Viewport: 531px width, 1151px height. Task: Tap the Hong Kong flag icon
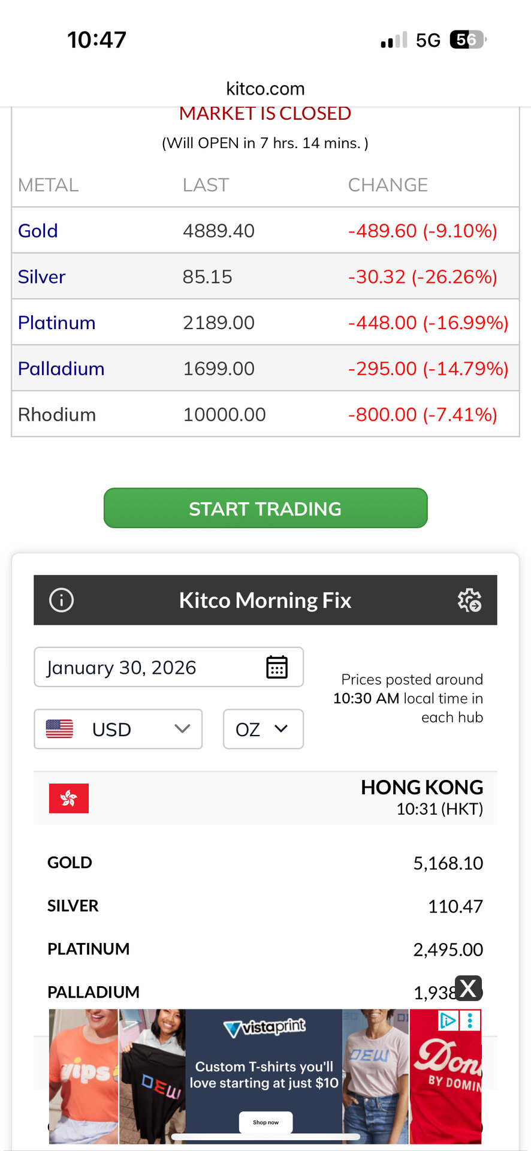[69, 798]
